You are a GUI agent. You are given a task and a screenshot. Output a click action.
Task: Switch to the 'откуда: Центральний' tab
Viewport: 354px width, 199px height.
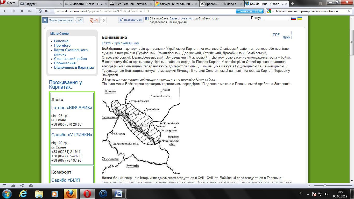176,4
